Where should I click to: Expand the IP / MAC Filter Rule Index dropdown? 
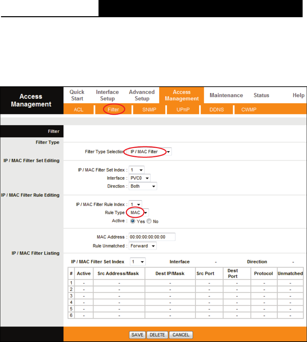pyautogui.click(x=135, y=204)
